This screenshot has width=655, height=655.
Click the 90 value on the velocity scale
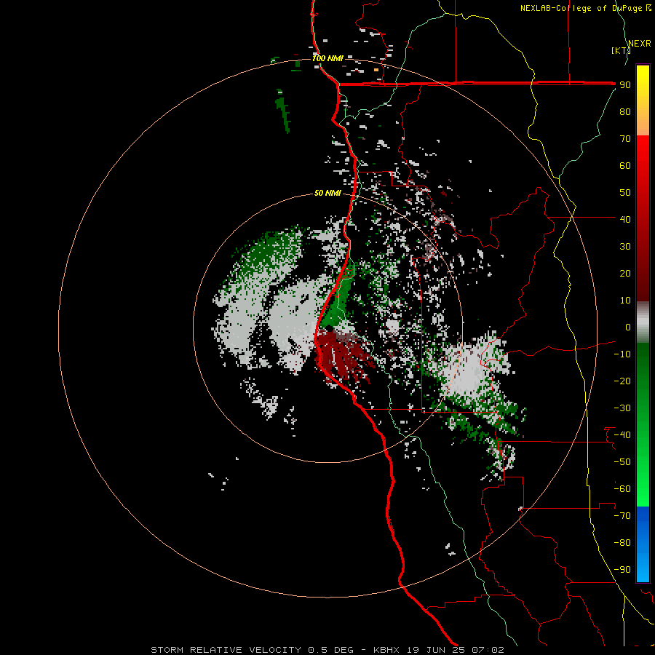point(625,85)
